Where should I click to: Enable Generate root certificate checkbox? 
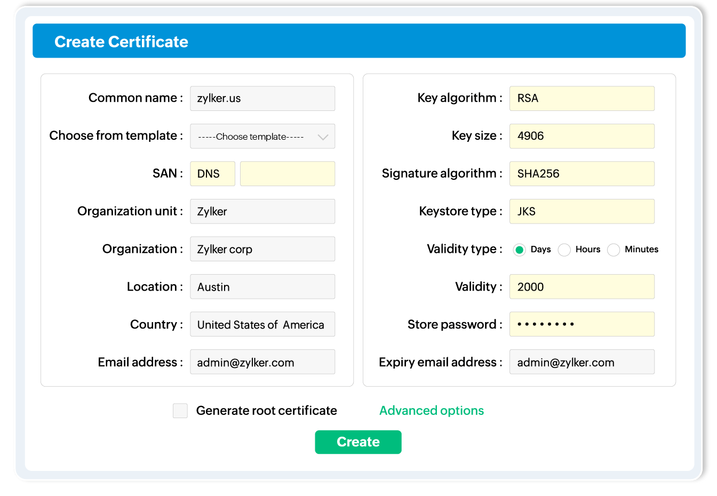(180, 411)
